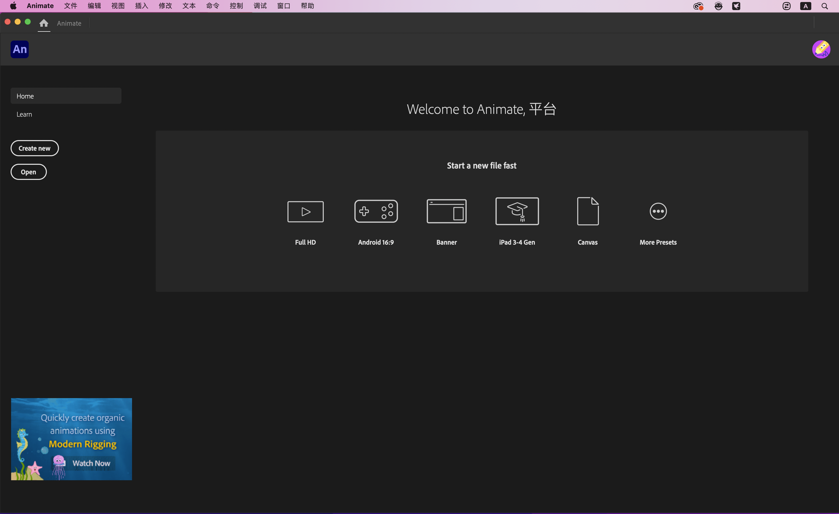Viewport: 839px width, 514px height.
Task: Select the Full HD preset
Action: [x=305, y=221]
